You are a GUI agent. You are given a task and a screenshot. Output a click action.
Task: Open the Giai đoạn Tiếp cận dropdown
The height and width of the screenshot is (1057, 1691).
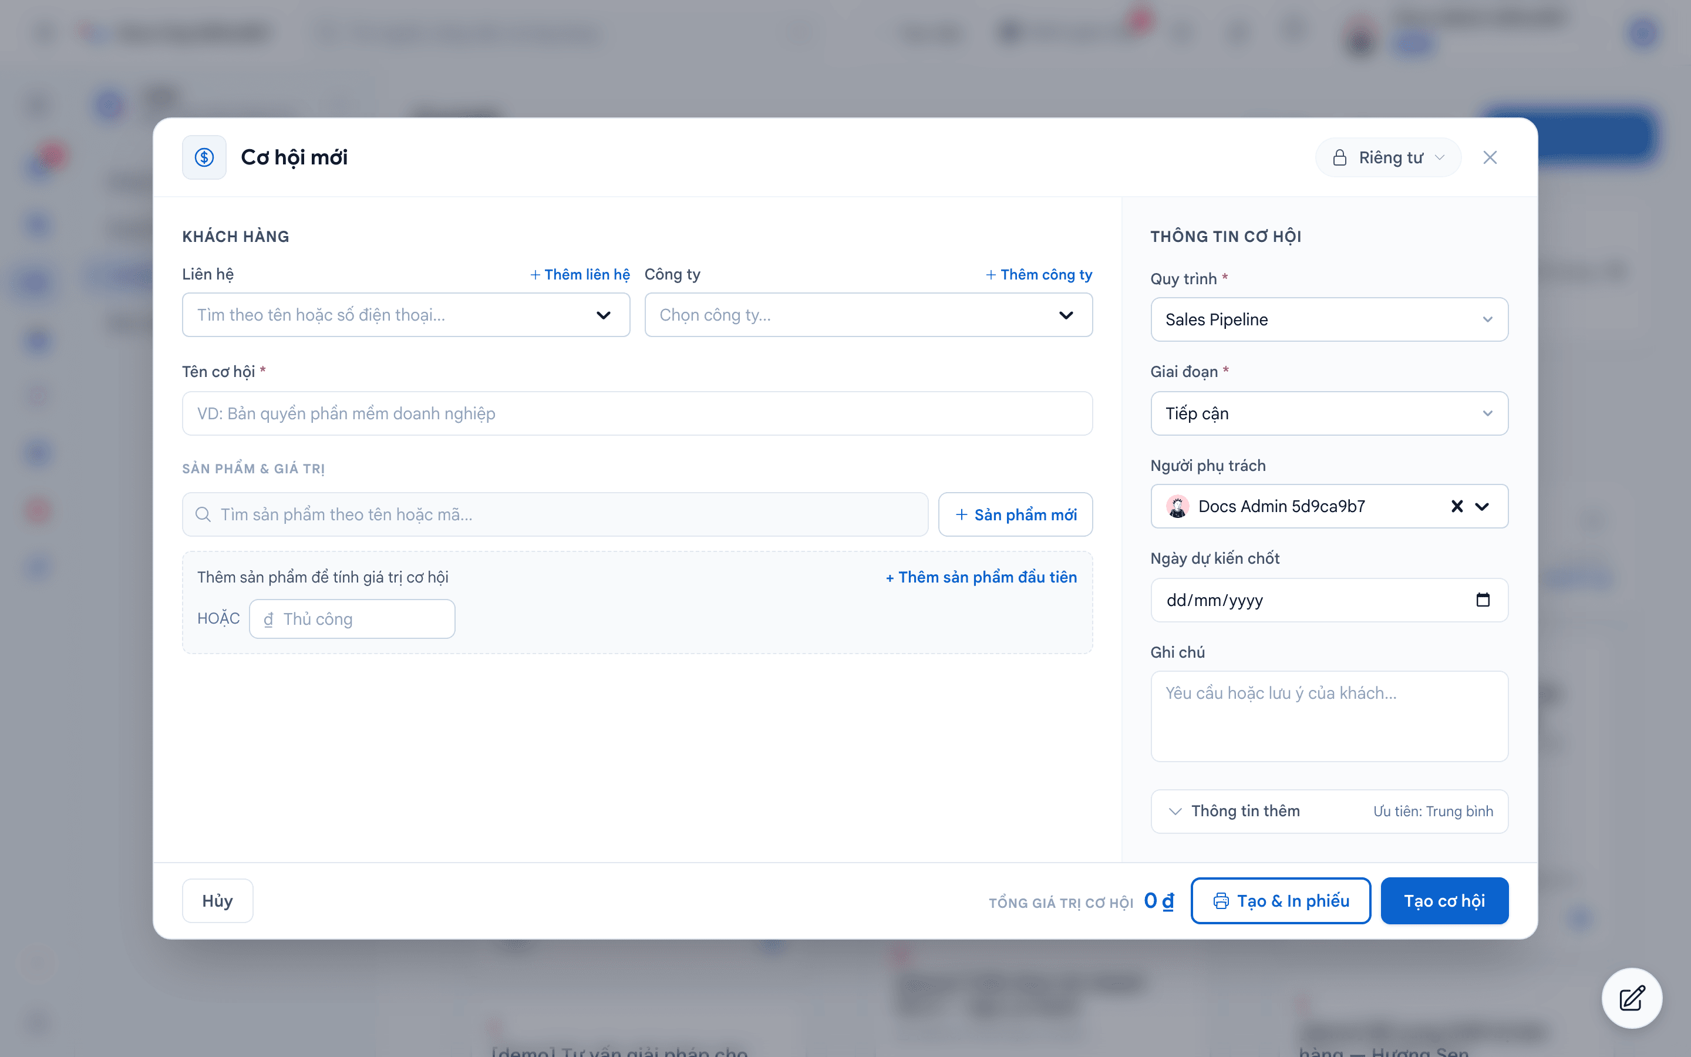[x=1329, y=413]
